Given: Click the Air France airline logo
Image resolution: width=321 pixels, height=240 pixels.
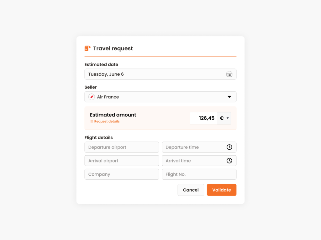Looking at the screenshot, I should (91, 97).
